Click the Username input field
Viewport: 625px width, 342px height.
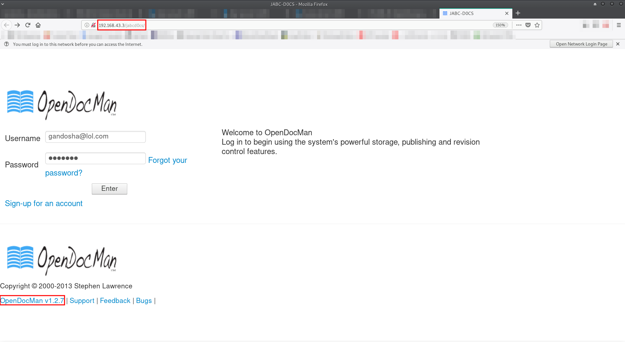95,137
